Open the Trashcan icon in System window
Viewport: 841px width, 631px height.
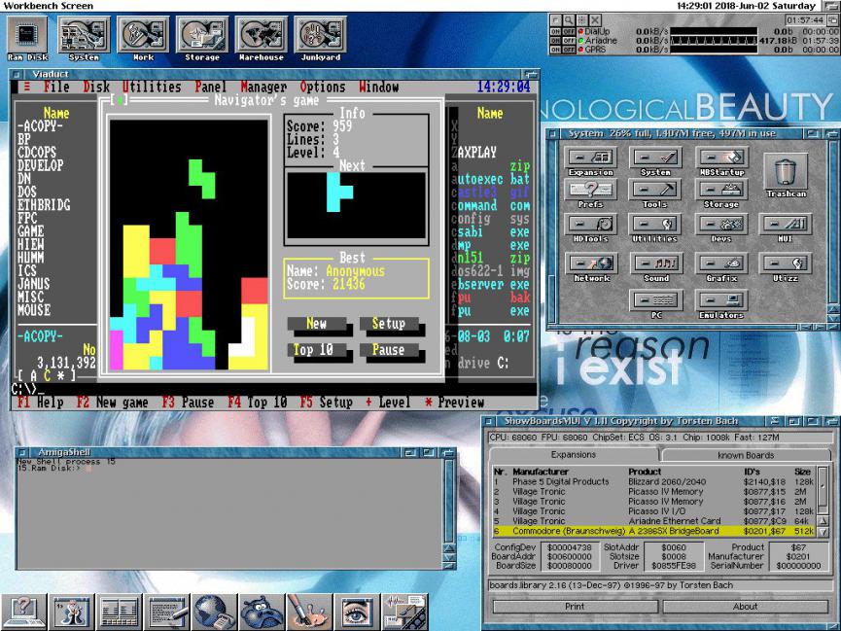(786, 173)
